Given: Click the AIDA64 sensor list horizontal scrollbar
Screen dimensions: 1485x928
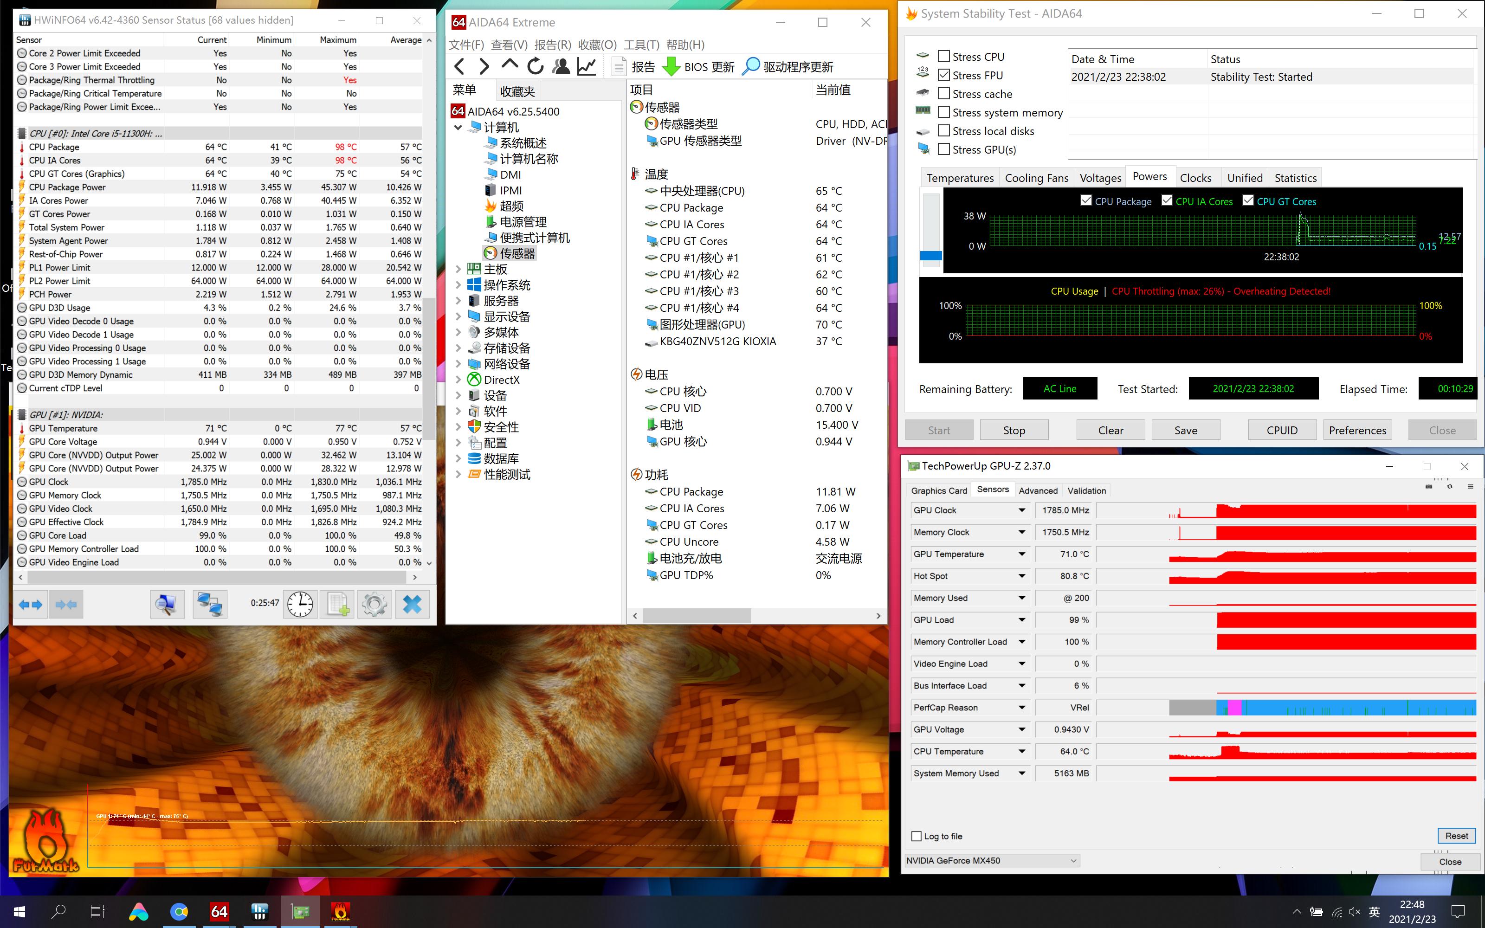Looking at the screenshot, I should 697,616.
